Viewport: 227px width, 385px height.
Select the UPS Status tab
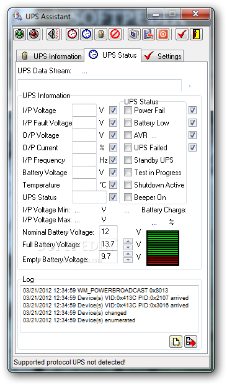click(112, 55)
